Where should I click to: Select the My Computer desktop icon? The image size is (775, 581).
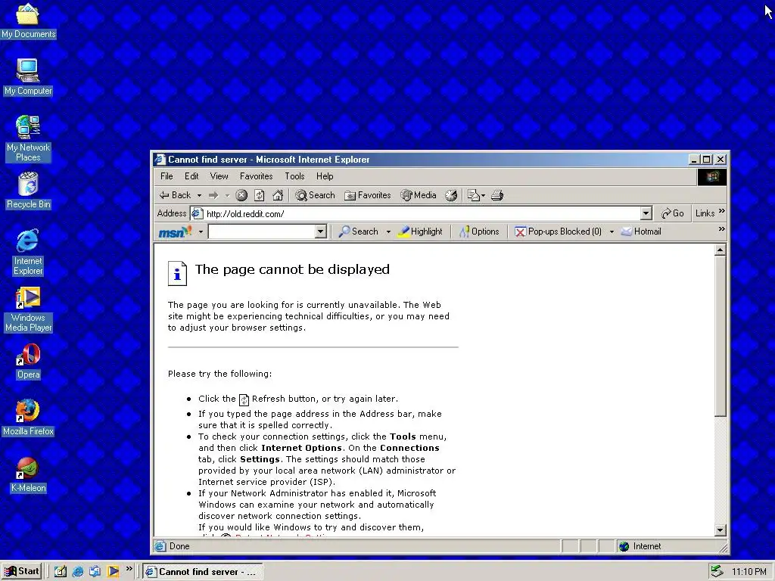pyautogui.click(x=28, y=76)
